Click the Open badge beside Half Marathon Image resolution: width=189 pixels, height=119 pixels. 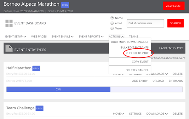[36, 68]
